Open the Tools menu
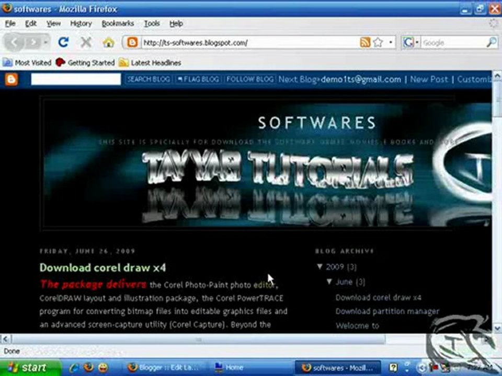 (x=152, y=23)
